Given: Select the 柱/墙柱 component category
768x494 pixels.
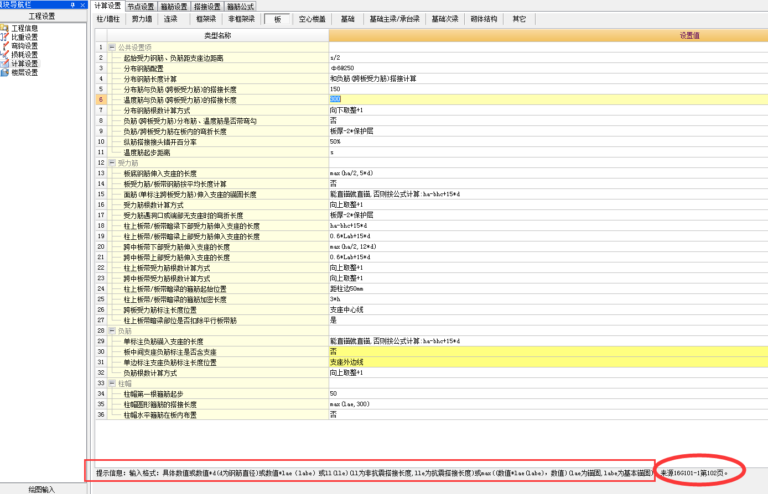Looking at the screenshot, I should 108,19.
